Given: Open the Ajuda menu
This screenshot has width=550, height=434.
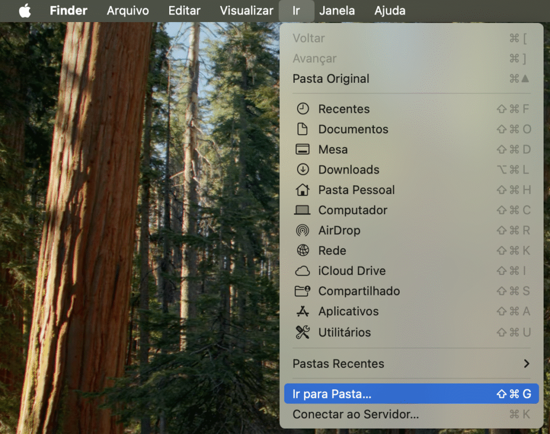Looking at the screenshot, I should coord(390,11).
